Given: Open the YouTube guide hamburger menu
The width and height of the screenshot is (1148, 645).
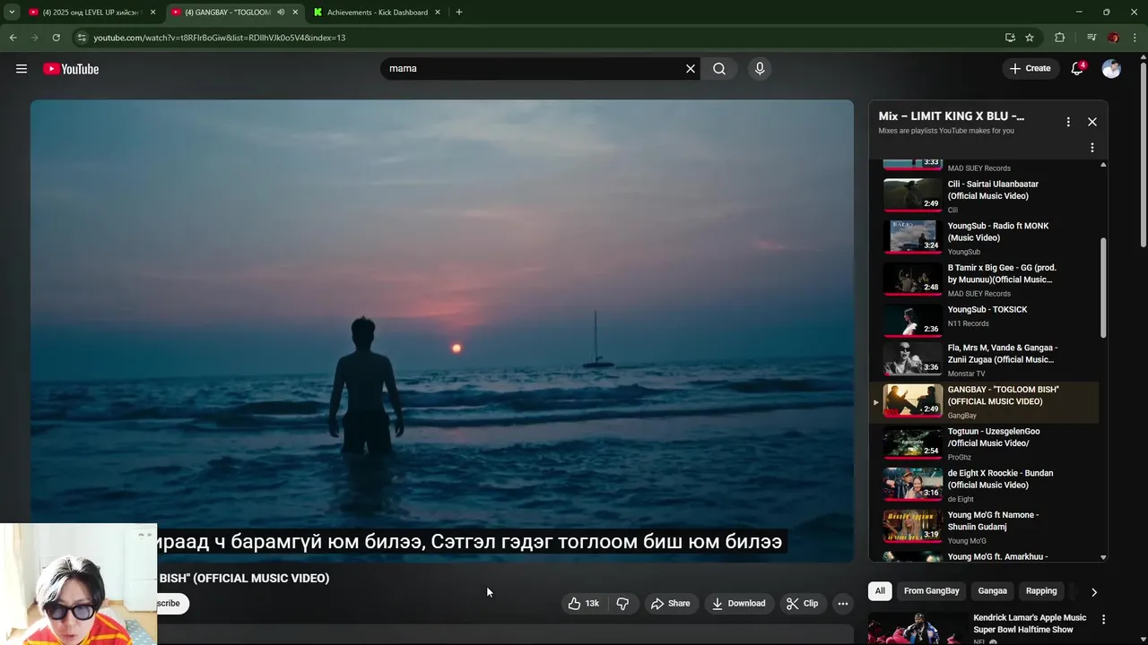Looking at the screenshot, I should tap(22, 69).
